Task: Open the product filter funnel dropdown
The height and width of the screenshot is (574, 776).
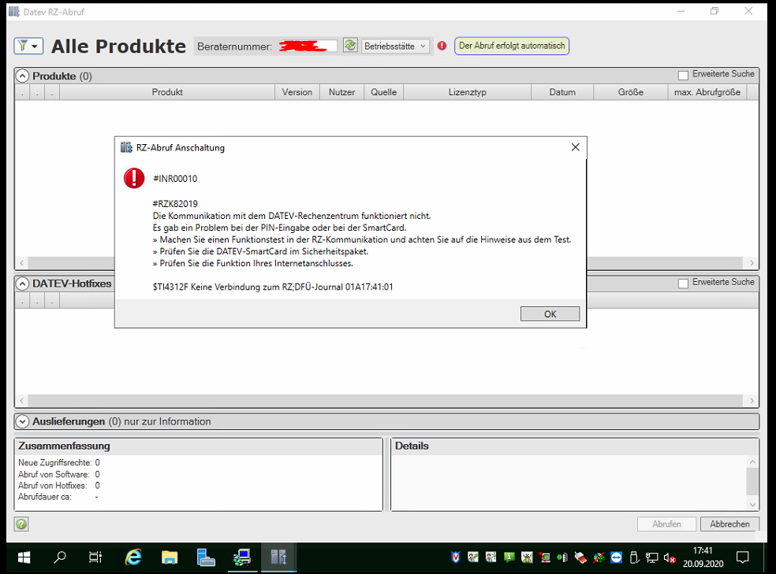Action: point(28,46)
